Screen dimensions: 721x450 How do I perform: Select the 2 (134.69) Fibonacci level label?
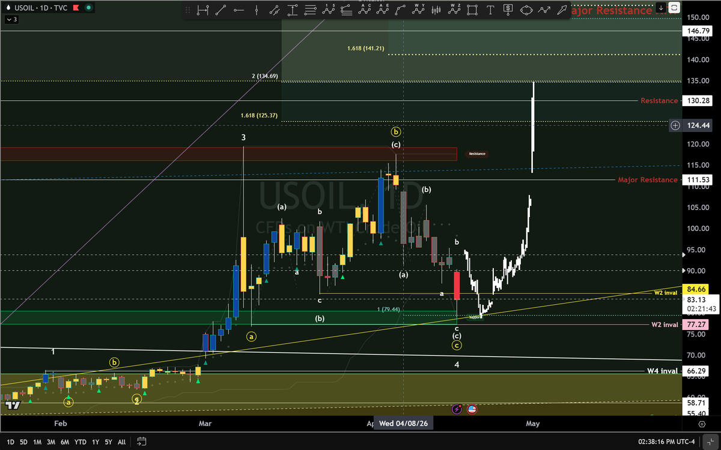click(265, 76)
